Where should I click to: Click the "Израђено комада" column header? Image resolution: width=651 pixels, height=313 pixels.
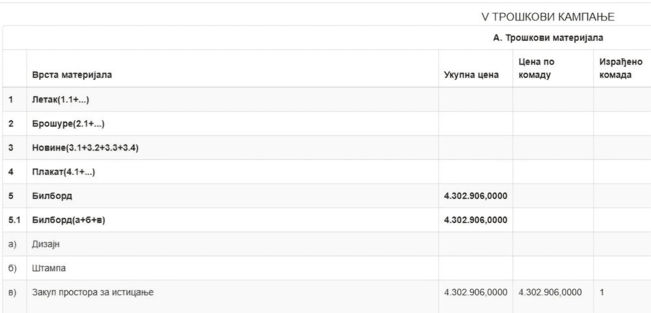tap(620, 68)
